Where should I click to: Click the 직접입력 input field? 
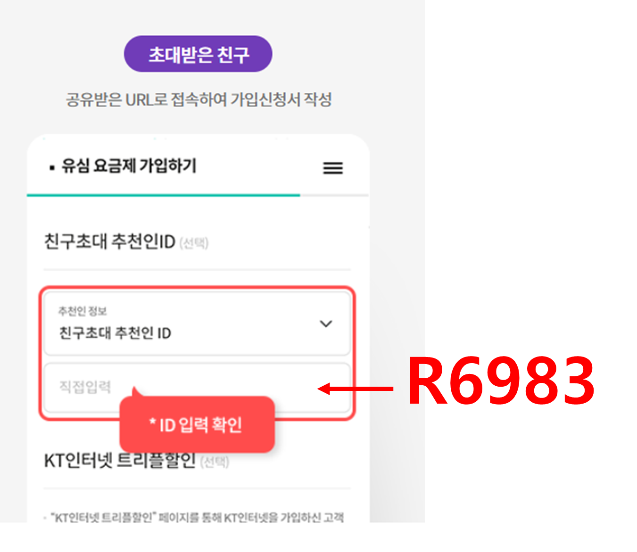(197, 387)
